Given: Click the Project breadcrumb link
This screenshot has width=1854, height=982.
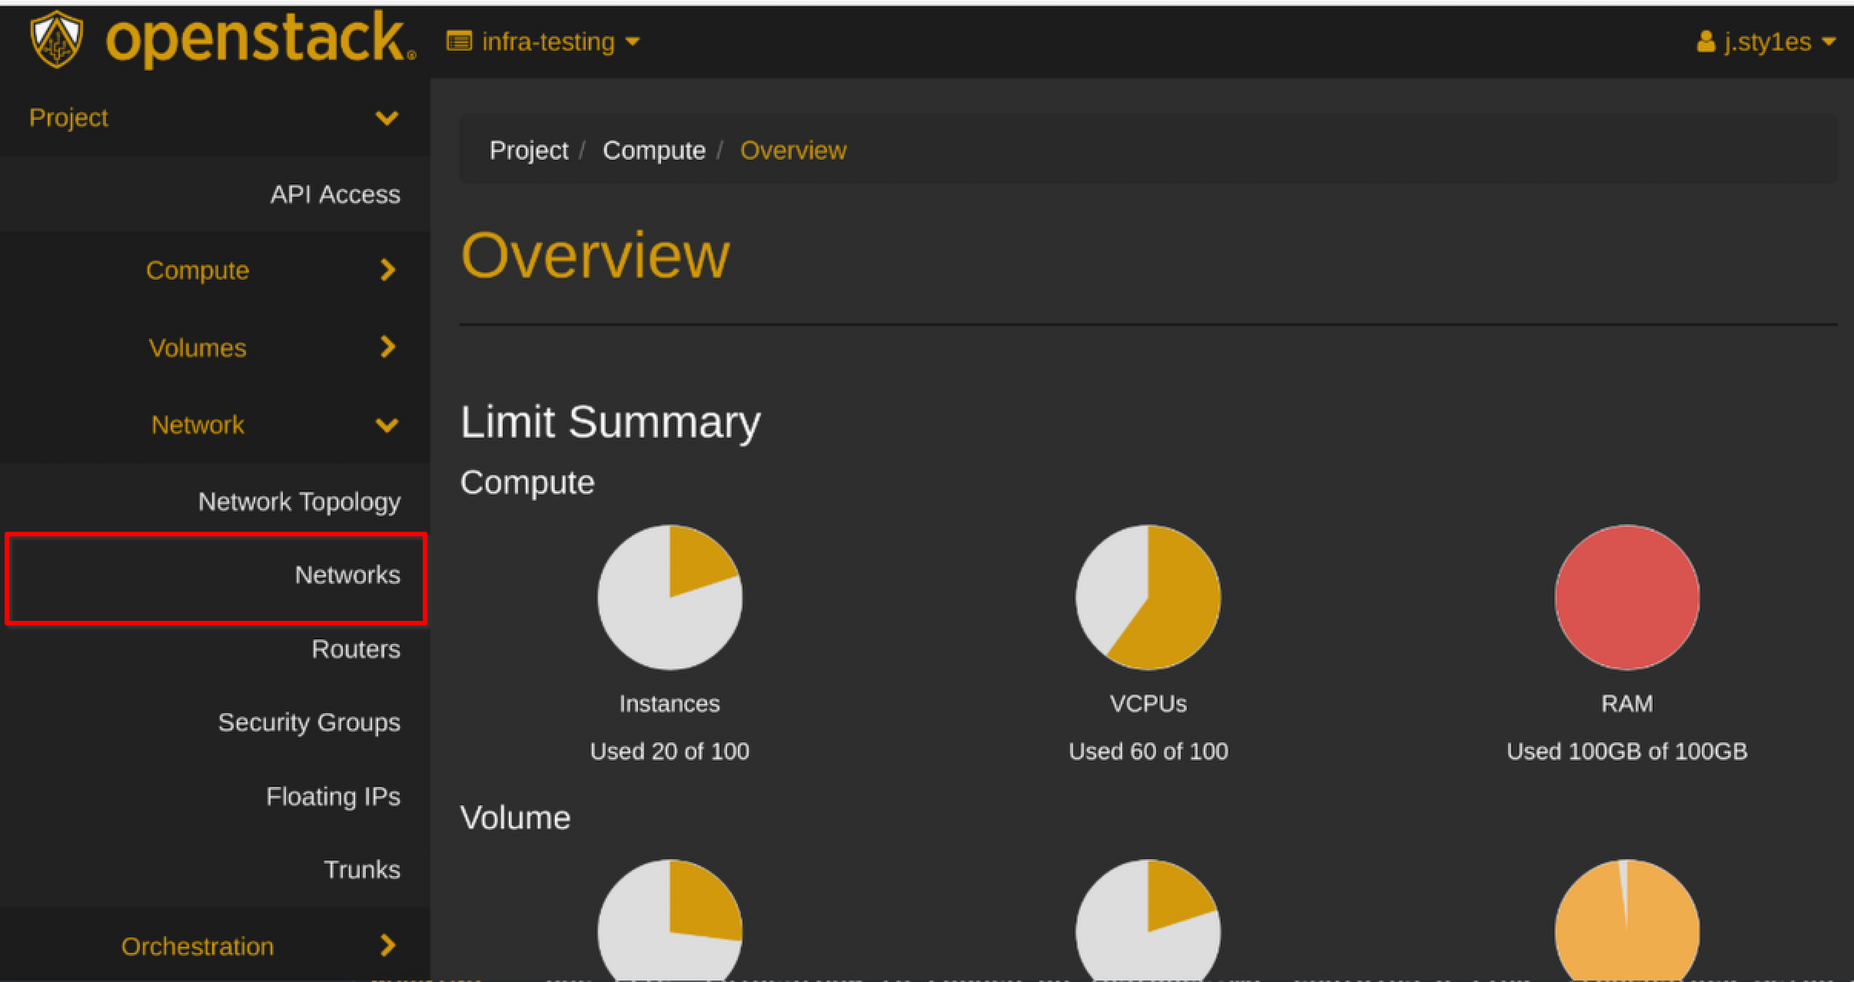Looking at the screenshot, I should (529, 151).
